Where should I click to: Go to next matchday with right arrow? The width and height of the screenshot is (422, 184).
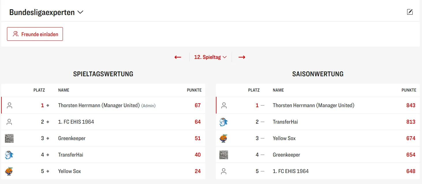(x=242, y=57)
